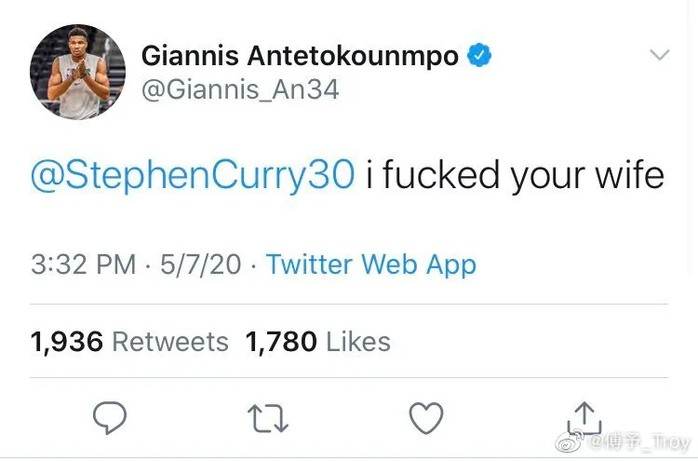Like the tweet with the heart icon

pyautogui.click(x=425, y=417)
